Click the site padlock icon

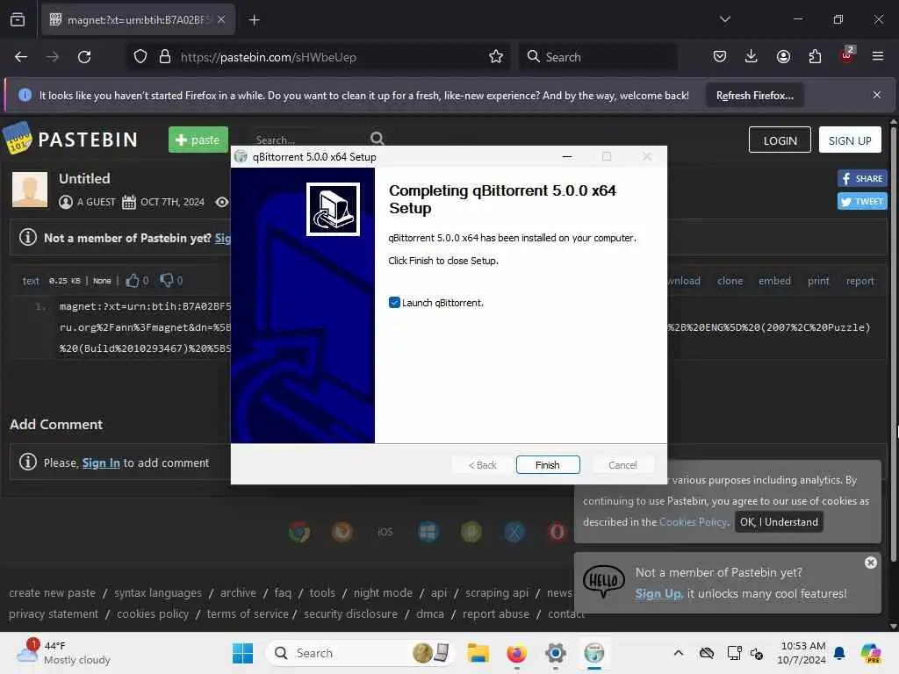[164, 57]
